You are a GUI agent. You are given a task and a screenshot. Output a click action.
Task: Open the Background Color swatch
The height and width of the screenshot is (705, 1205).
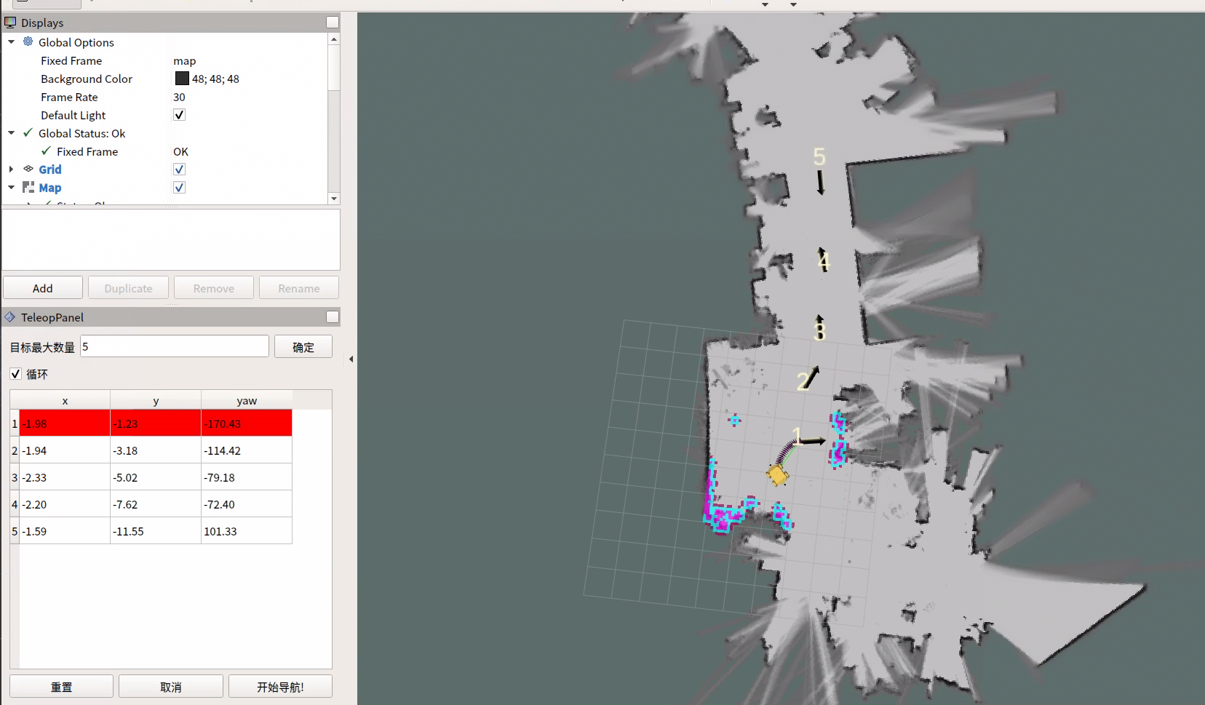(x=182, y=79)
